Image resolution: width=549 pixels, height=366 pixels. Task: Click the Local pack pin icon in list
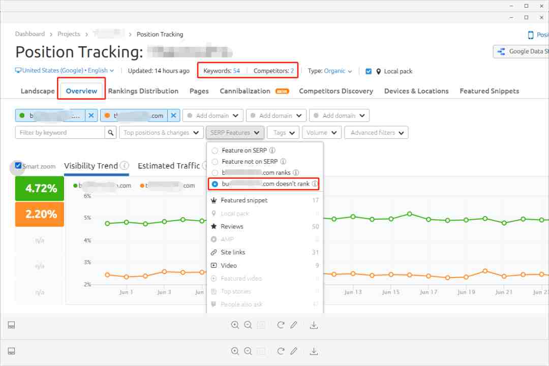214,213
